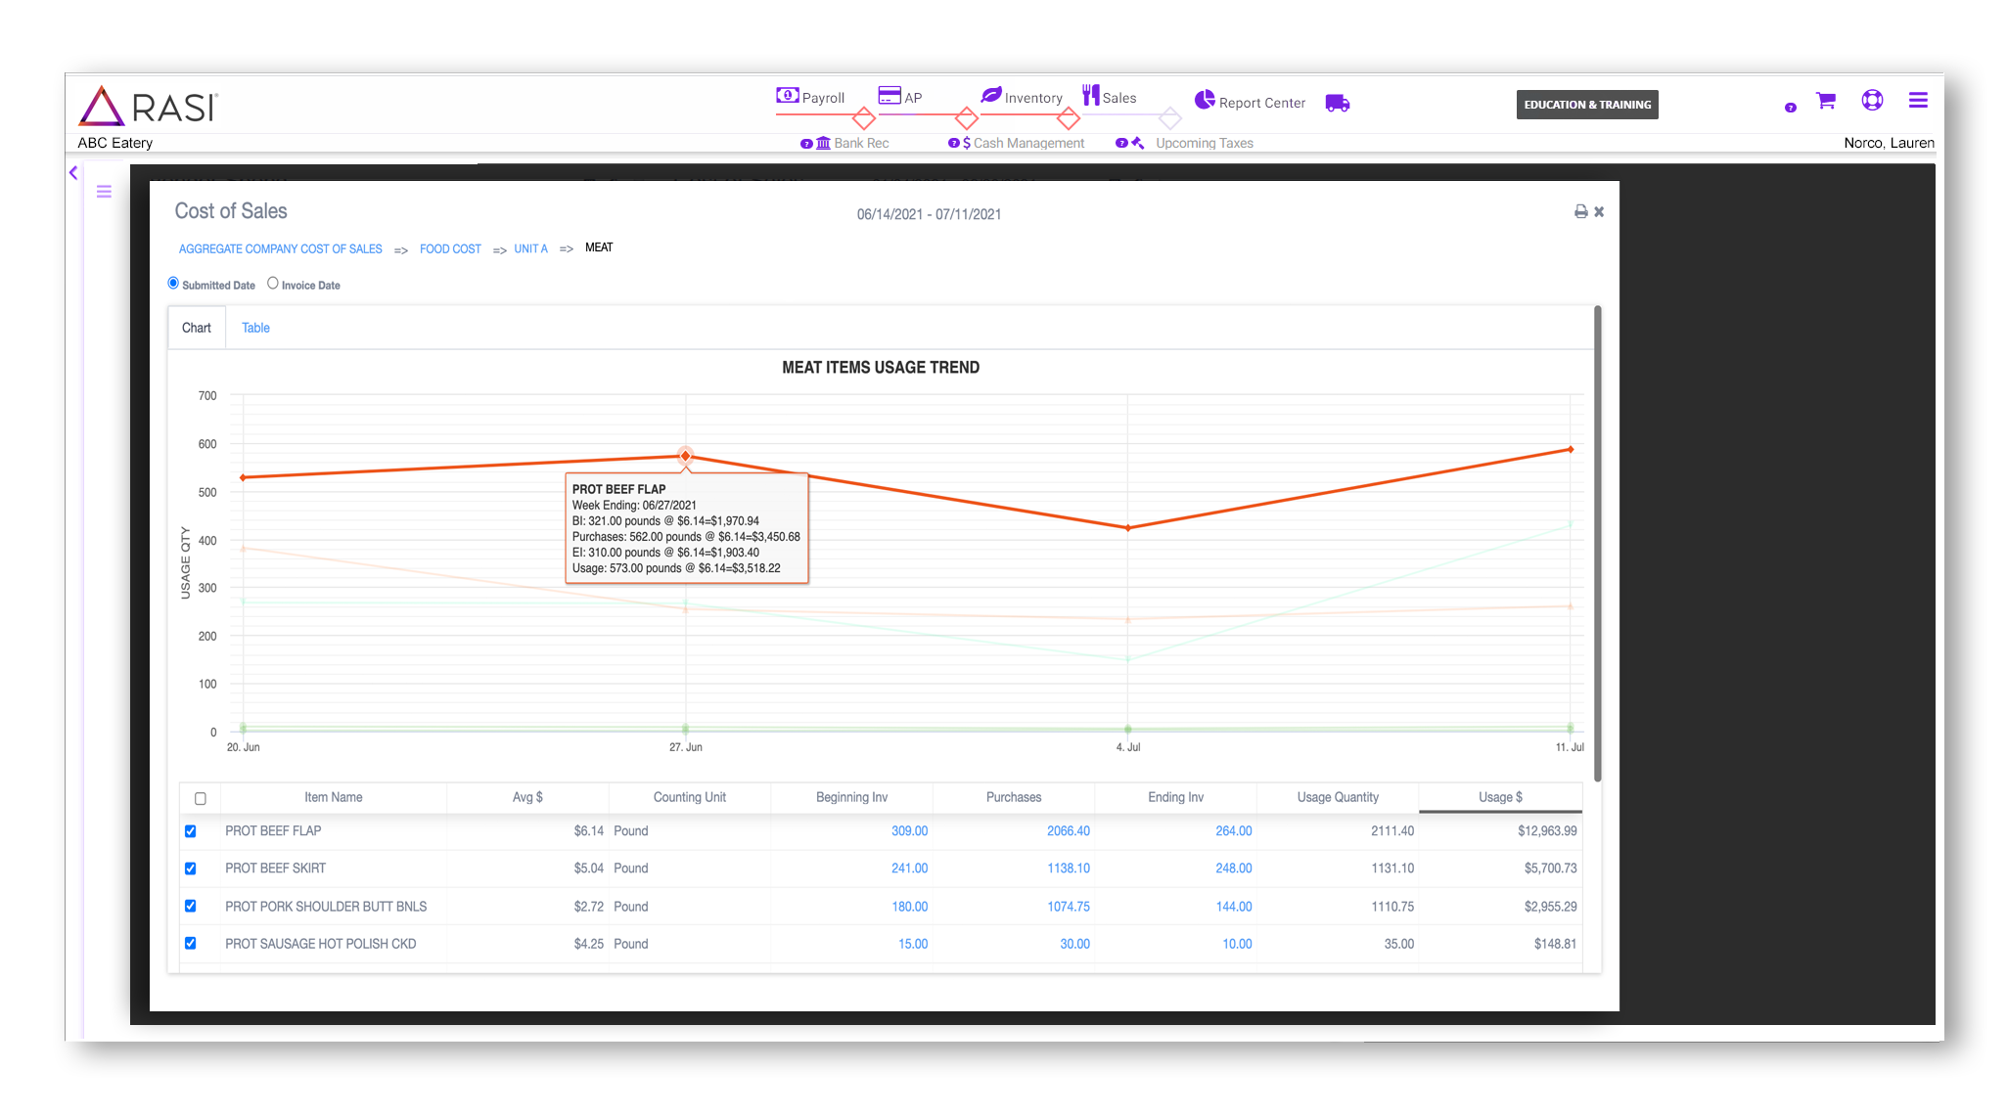
Task: Collapse the left sidebar with the chevron
Action: [73, 172]
